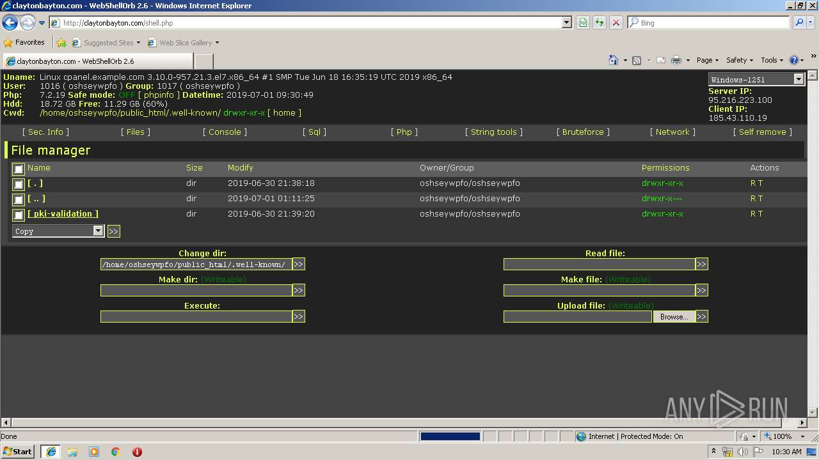Click the Read mail icon
Viewport: 819px width, 460px height.
coord(661,60)
